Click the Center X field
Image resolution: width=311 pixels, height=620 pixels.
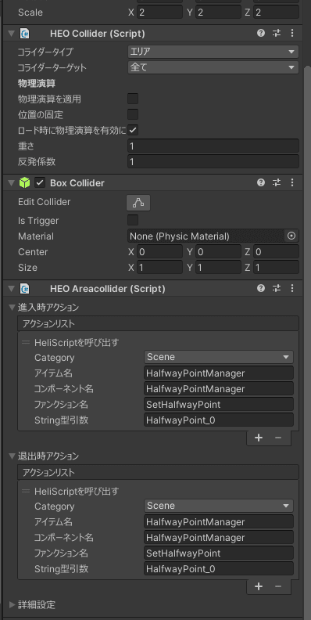(x=159, y=252)
